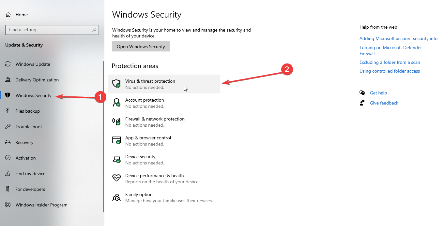The width and height of the screenshot is (444, 226).
Task: Switch to Windows Insider Program section
Action: tap(41, 205)
